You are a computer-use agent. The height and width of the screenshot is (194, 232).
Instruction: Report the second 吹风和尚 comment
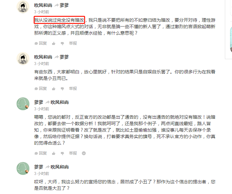click(73, 89)
